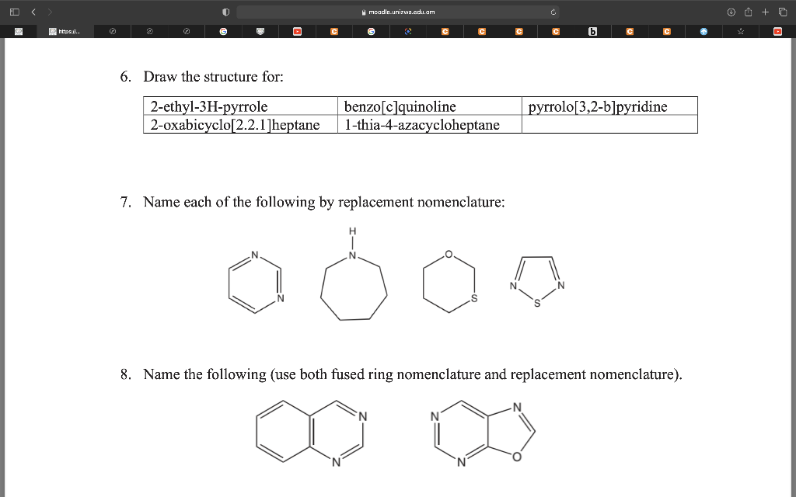Image resolution: width=796 pixels, height=497 pixels.
Task: Click the YouTube favicon tab
Action: click(296, 32)
